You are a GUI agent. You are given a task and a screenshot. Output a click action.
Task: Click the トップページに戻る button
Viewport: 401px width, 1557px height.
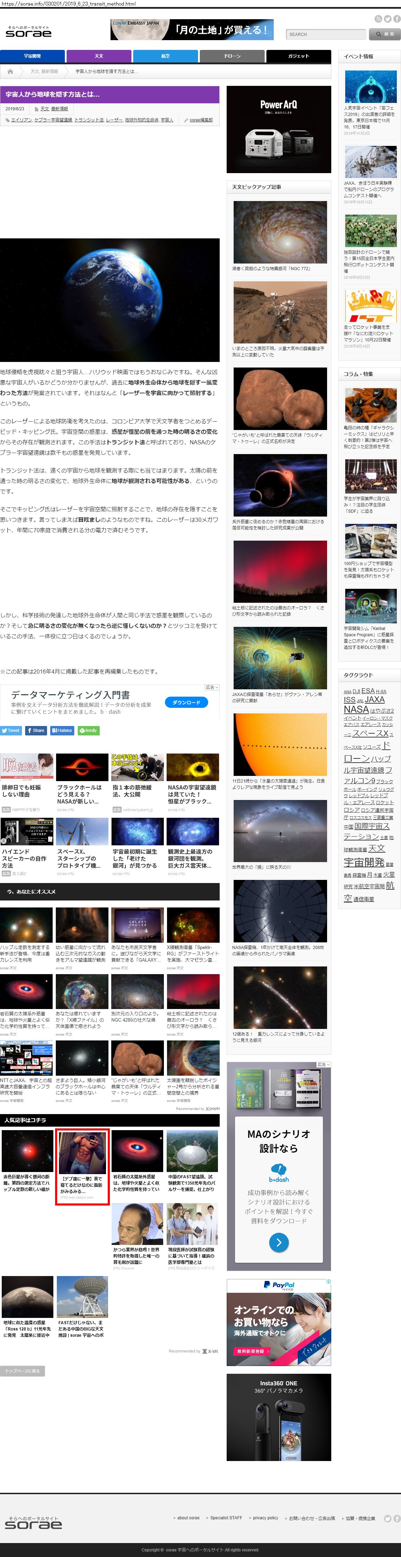(22, 1371)
